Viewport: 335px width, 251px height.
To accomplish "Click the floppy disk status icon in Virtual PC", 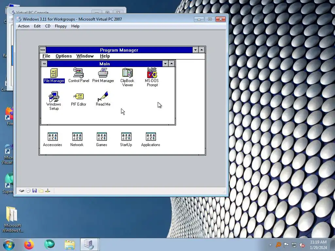I will click(34, 191).
